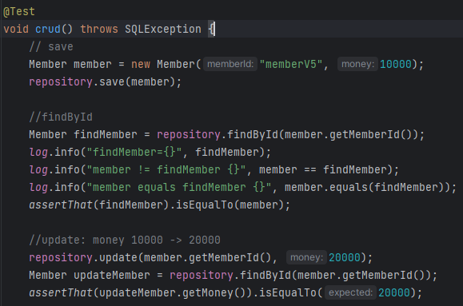Image resolution: width=463 pixels, height=306 pixels.
Task: Click the opening brace after SQLException
Action: (x=211, y=30)
